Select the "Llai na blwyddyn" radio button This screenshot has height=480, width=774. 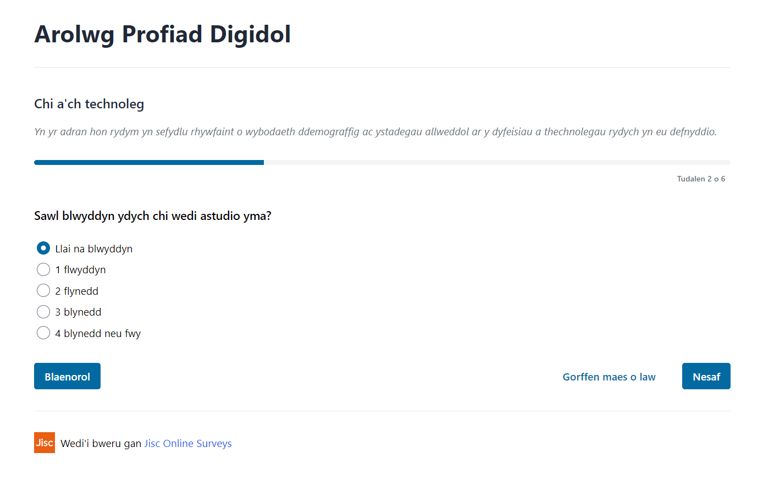[x=43, y=249]
